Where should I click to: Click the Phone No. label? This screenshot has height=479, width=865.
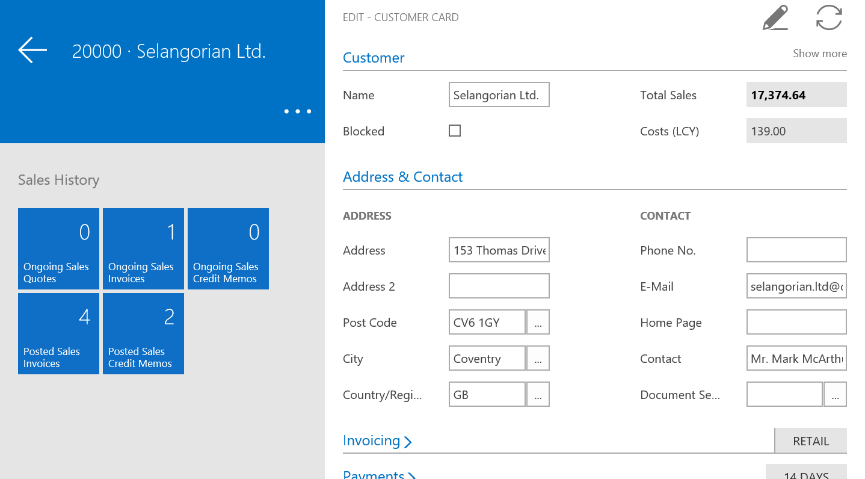point(668,250)
